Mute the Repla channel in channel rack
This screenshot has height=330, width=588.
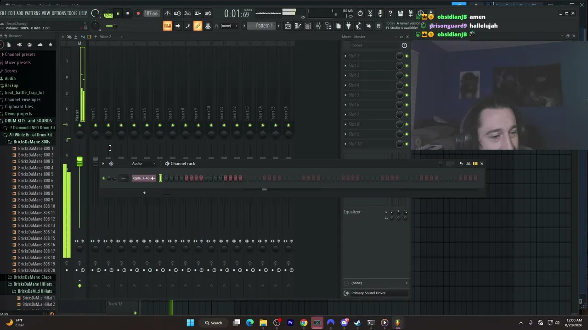pos(104,178)
